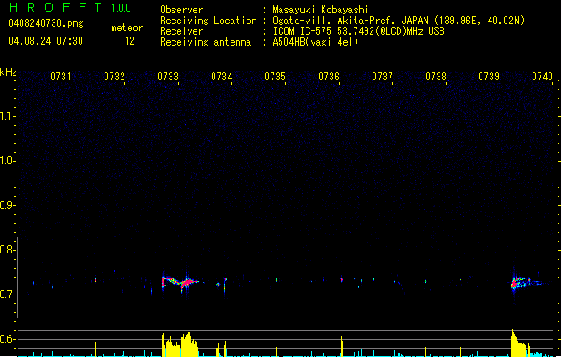Screen dimensions: 562x357
Task: Click the 0737 time marker
Action: tap(382, 77)
